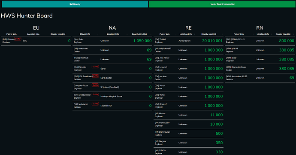Image resolution: width=296 pixels, height=155 pixels.
Task: Click the sort arrow beside RN Bounty (credits)
Action: click(x=293, y=34)
